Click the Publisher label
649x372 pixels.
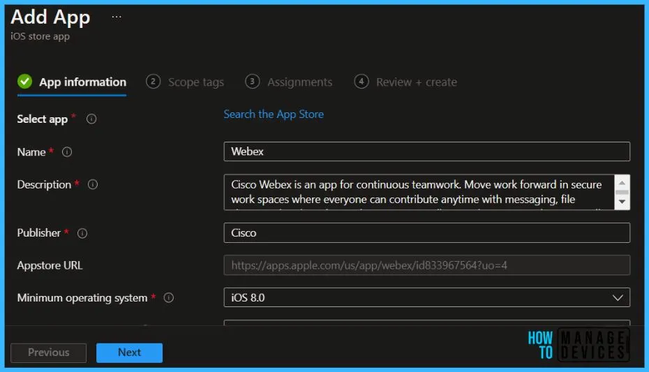(39, 233)
